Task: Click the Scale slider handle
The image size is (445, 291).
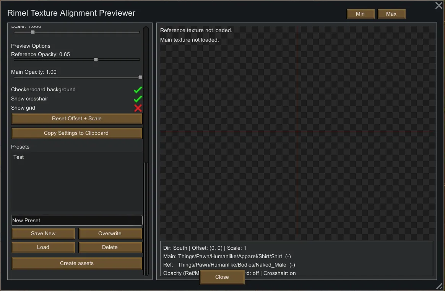Action: coord(33,32)
